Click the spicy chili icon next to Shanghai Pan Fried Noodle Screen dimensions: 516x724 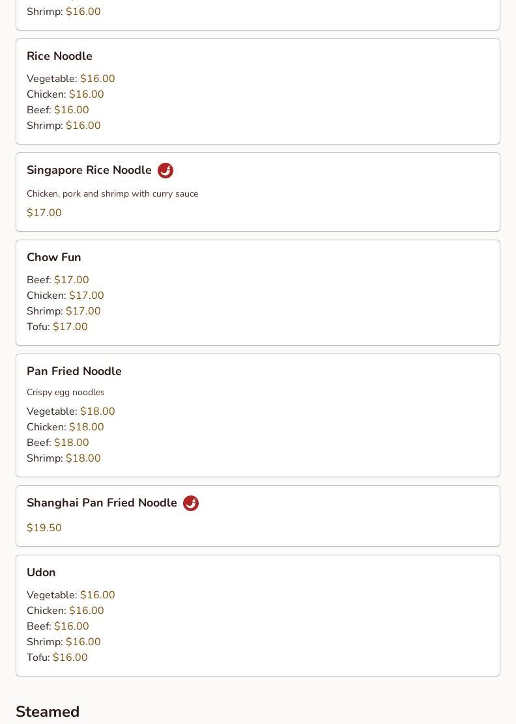pyautogui.click(x=191, y=503)
